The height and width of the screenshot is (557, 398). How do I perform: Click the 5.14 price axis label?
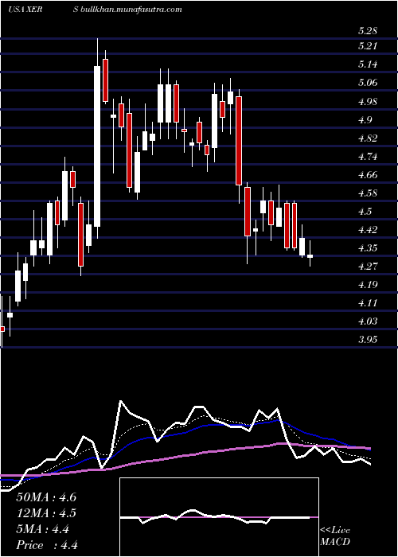click(368, 64)
